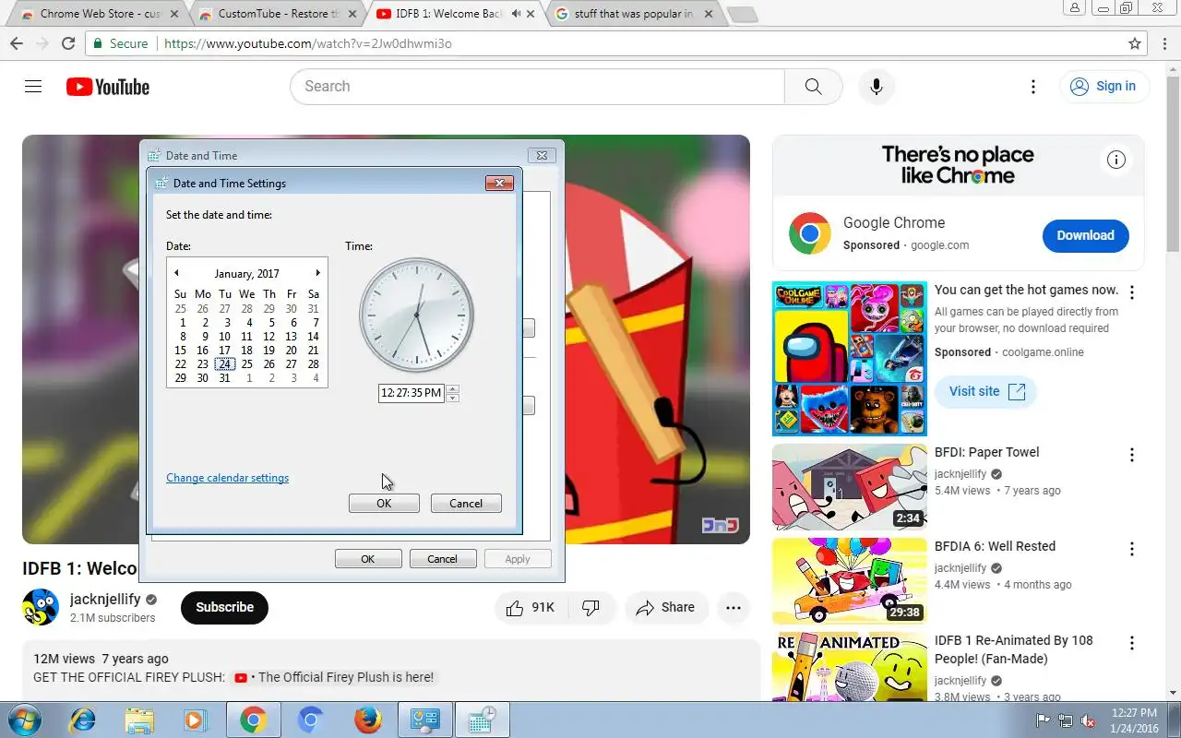The width and height of the screenshot is (1181, 738).
Task: Click Download for Google Chrome ad
Action: click(1085, 235)
